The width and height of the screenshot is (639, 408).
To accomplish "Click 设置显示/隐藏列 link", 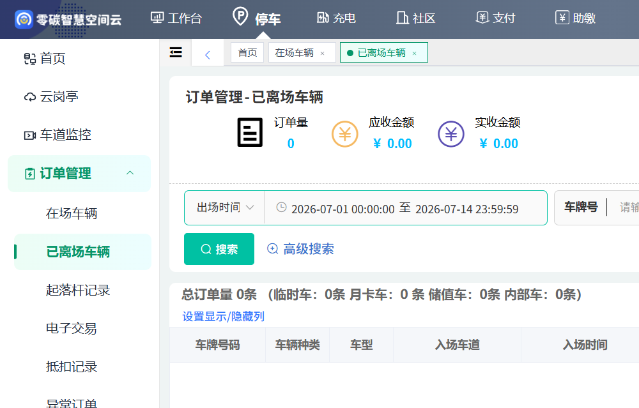I will [223, 317].
